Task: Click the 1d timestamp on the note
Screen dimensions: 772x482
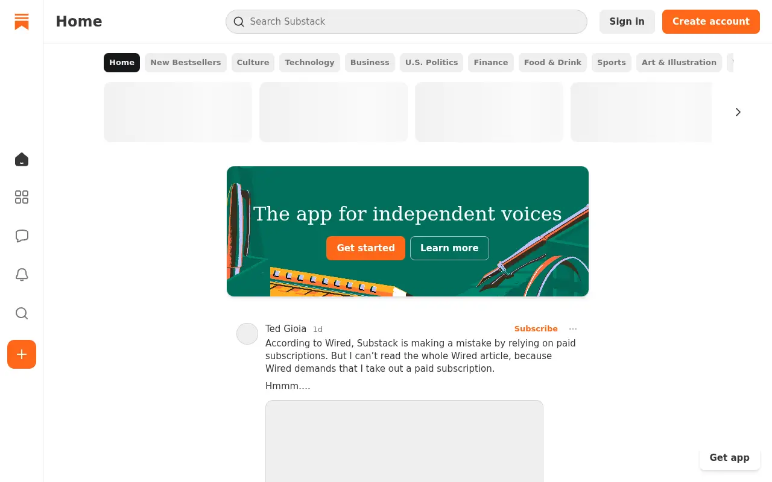Action: 317,330
